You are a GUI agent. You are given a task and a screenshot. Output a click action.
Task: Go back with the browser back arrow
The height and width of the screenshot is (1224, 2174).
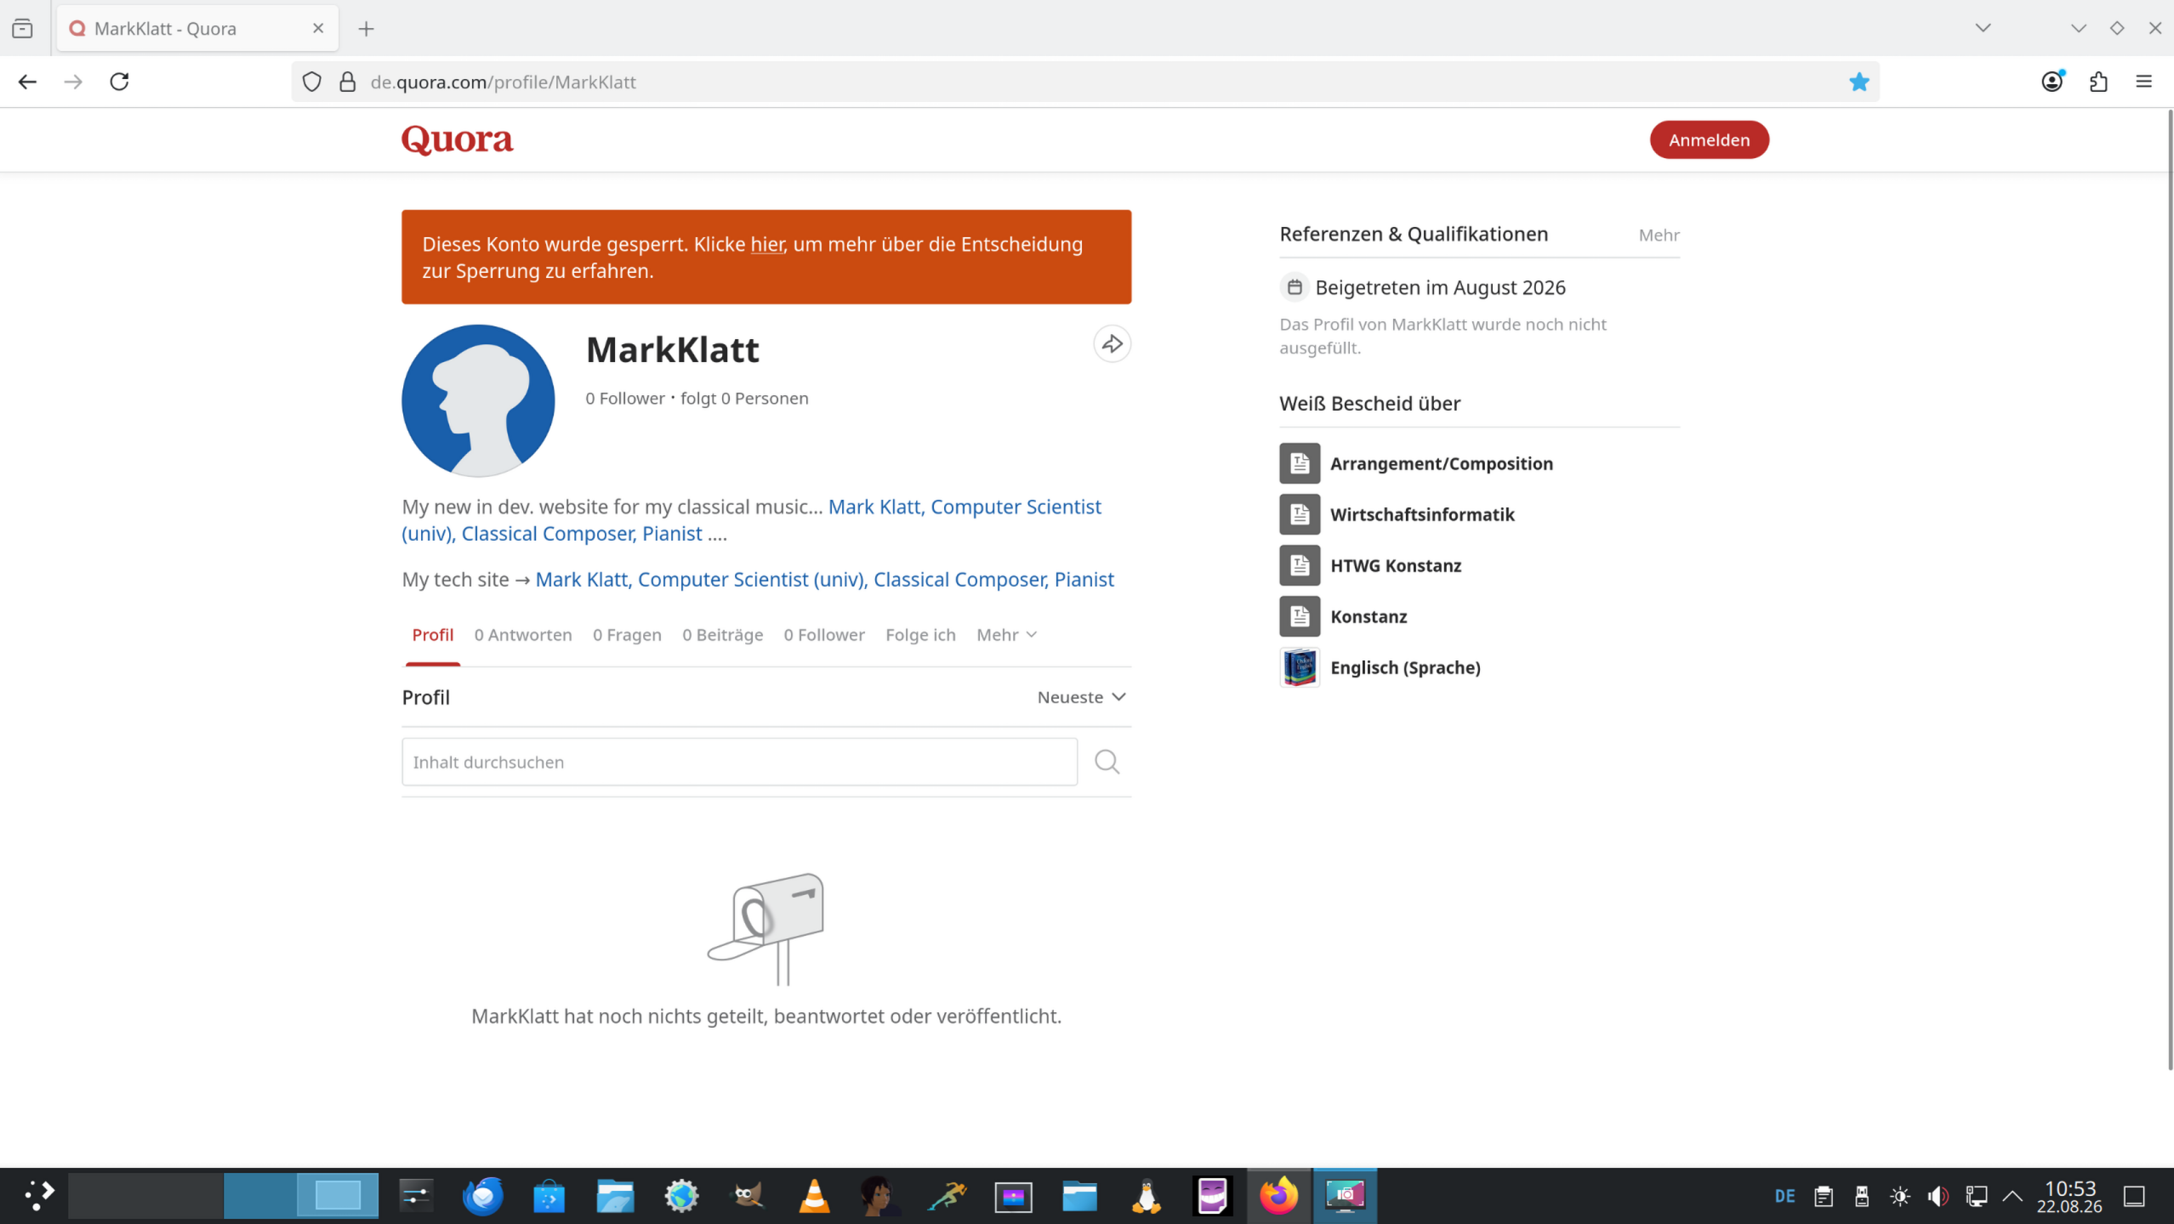click(x=27, y=82)
